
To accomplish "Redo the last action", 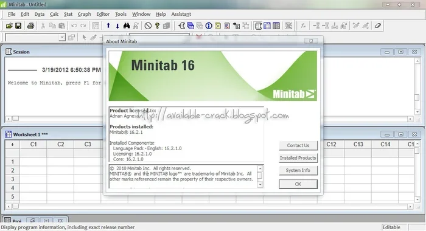I will 83,26.
